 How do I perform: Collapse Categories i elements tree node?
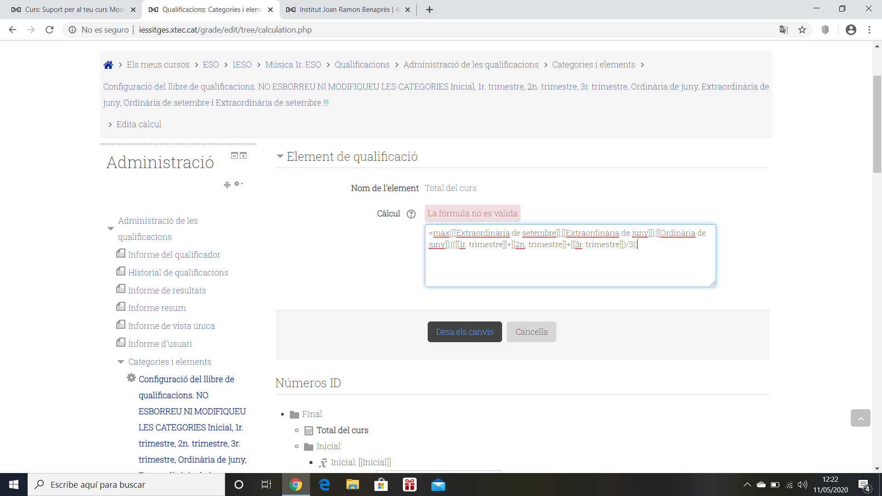click(x=121, y=362)
